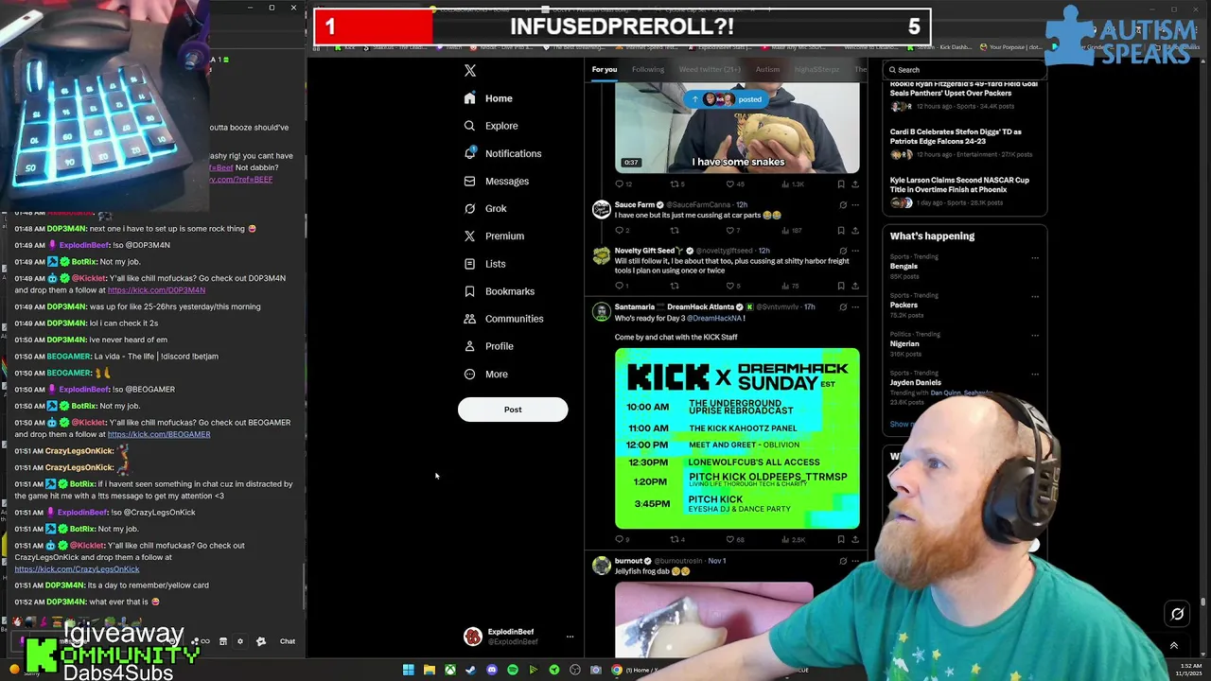Open kick.com/CrazyLegsOnKick link in chat
Viewport: 1211px width, 681px height.
pyautogui.click(x=77, y=569)
